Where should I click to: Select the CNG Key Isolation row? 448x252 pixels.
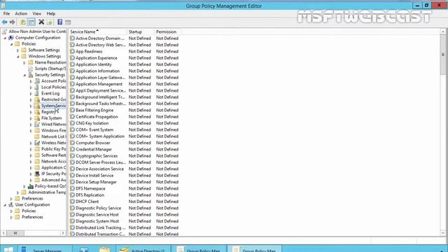[125, 123]
